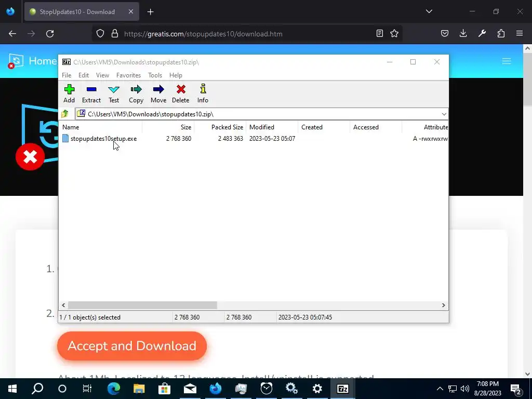
Task: Open Firefox application menu
Action: pyautogui.click(x=520, y=33)
